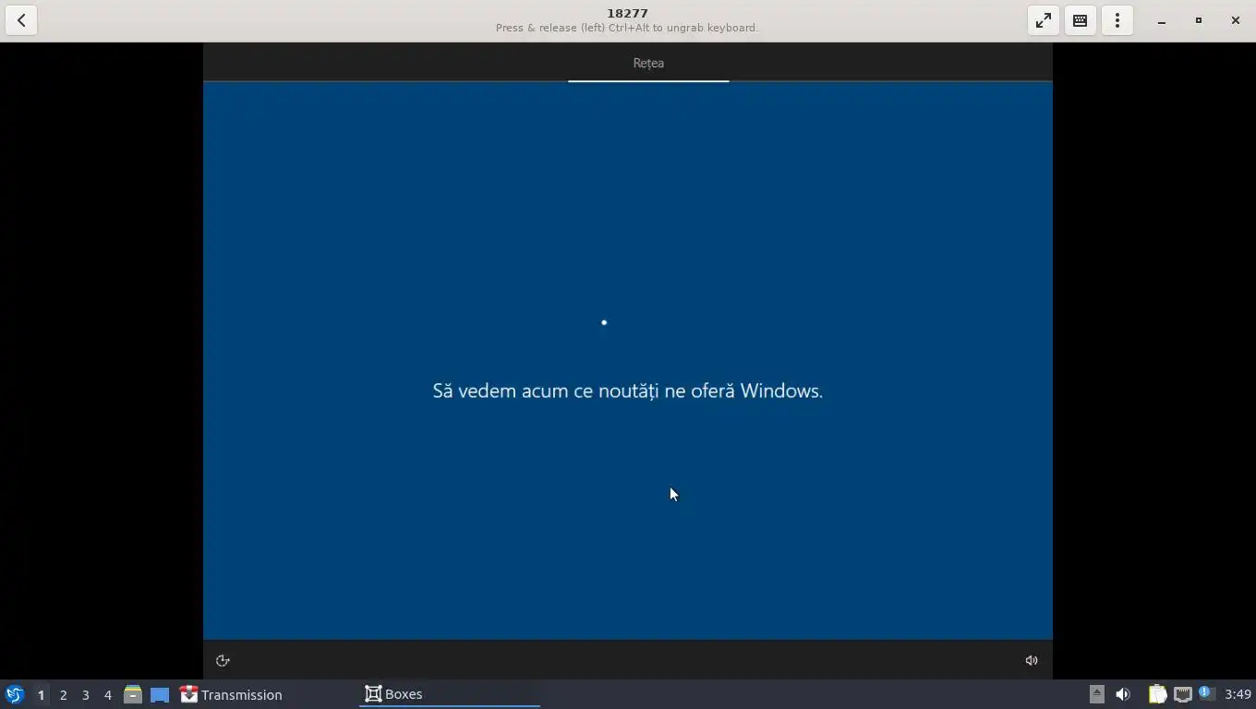The width and height of the screenshot is (1256, 709).
Task: Select the Rețea tab in Windows setup
Action: (648, 63)
